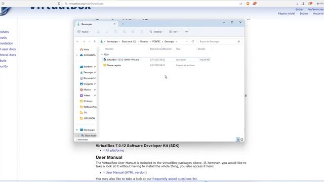
Task: Open the Ver view dropdown
Action: coord(174,32)
